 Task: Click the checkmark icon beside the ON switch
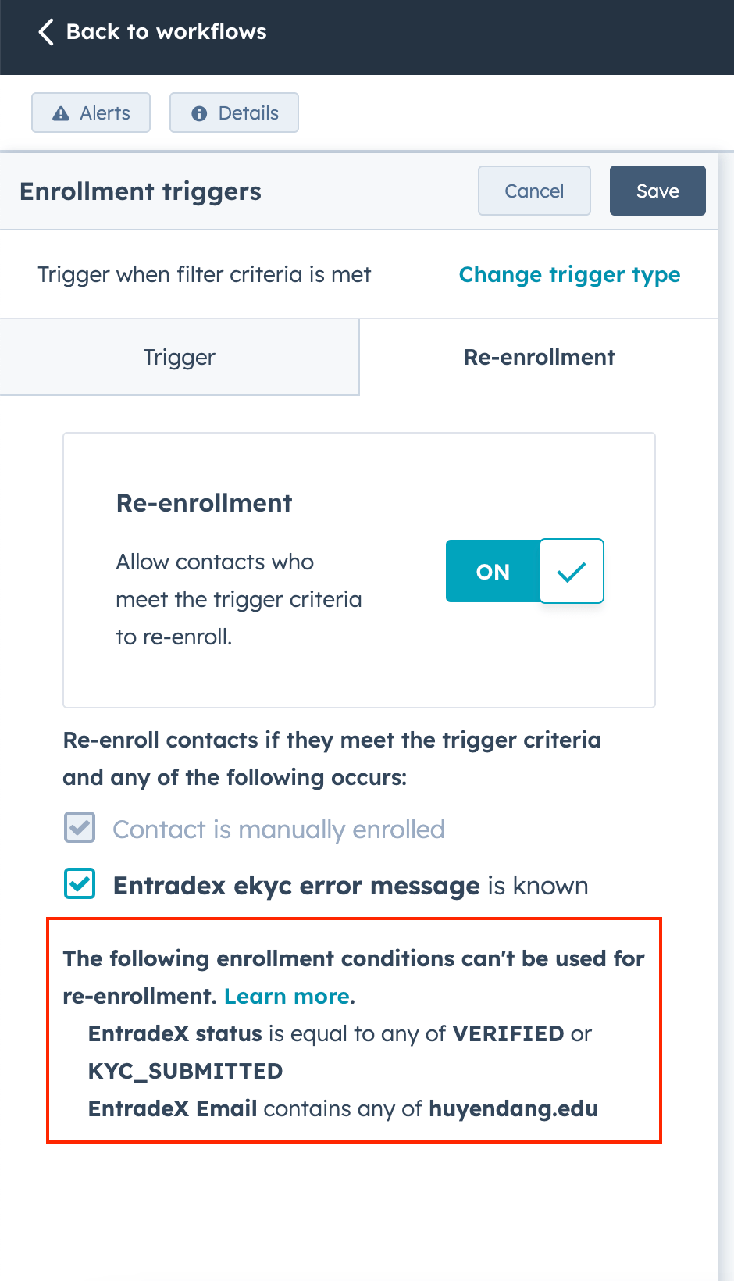(571, 571)
